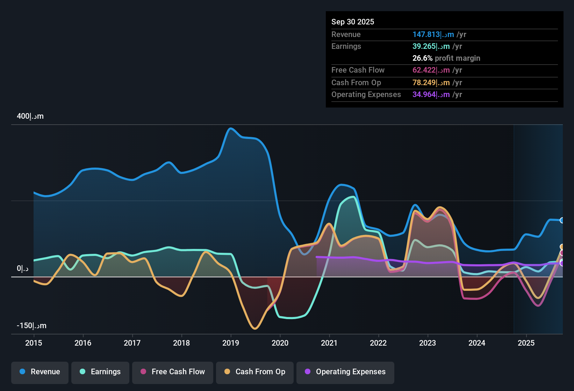This screenshot has height=391, width=574.
Task: Toggle the Revenue series visibility
Action: [40, 372]
